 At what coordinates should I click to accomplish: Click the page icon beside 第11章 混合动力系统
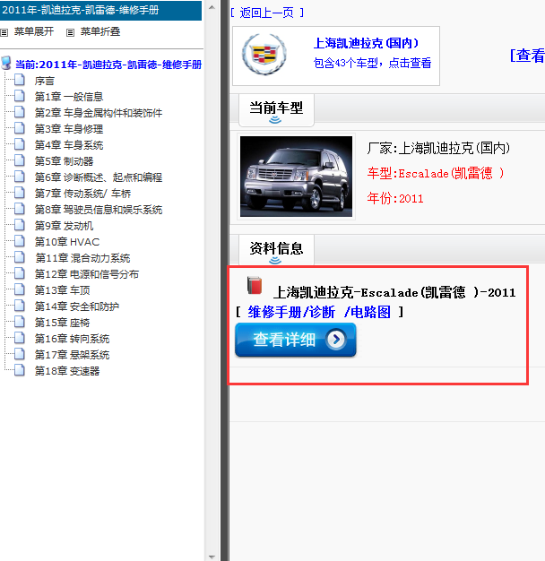coord(20,257)
